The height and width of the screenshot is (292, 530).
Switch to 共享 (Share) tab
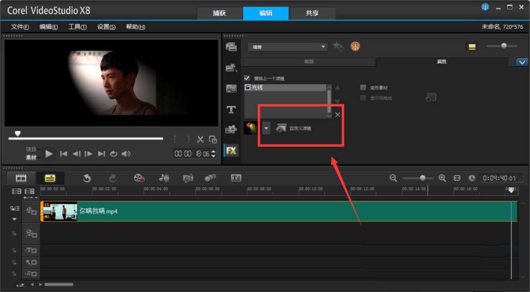[312, 13]
